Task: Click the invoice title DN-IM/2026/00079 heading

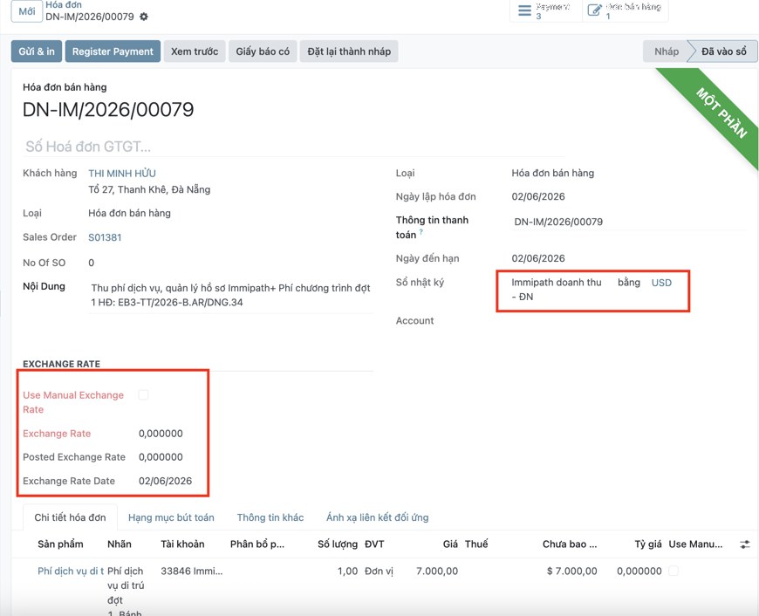Action: [x=108, y=109]
